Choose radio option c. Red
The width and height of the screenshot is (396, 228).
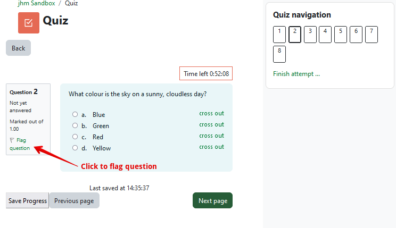(75, 137)
